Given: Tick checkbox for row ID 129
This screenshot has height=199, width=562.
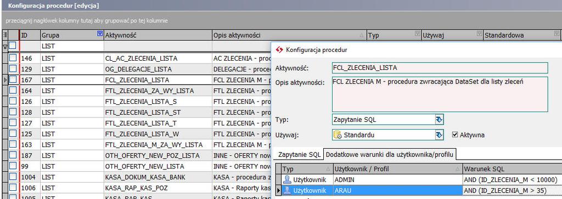Looking at the screenshot, I should click(13, 69).
